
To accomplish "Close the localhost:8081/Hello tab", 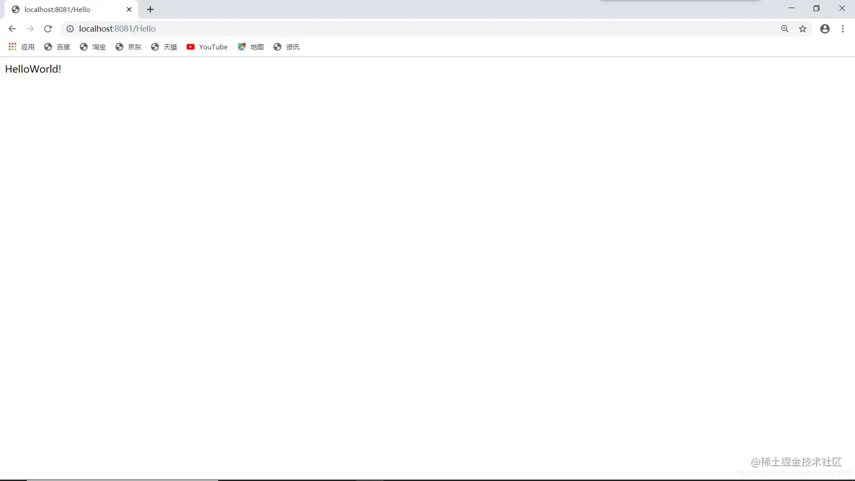I will coord(128,9).
